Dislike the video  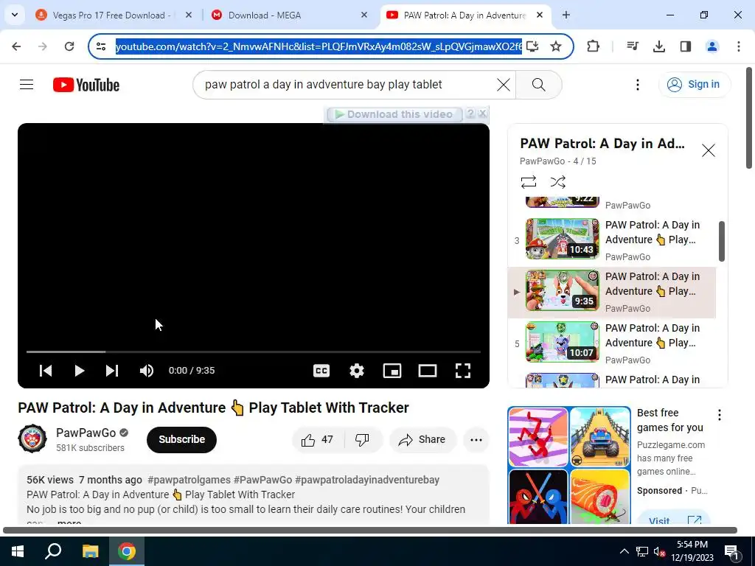coord(362,439)
